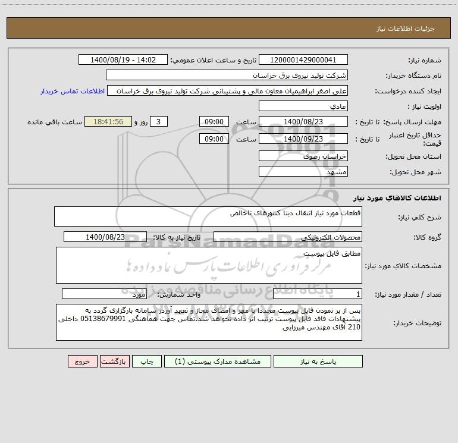458x443 pixels.
Task: Click the price validity time field 09:00
Action: (214, 139)
